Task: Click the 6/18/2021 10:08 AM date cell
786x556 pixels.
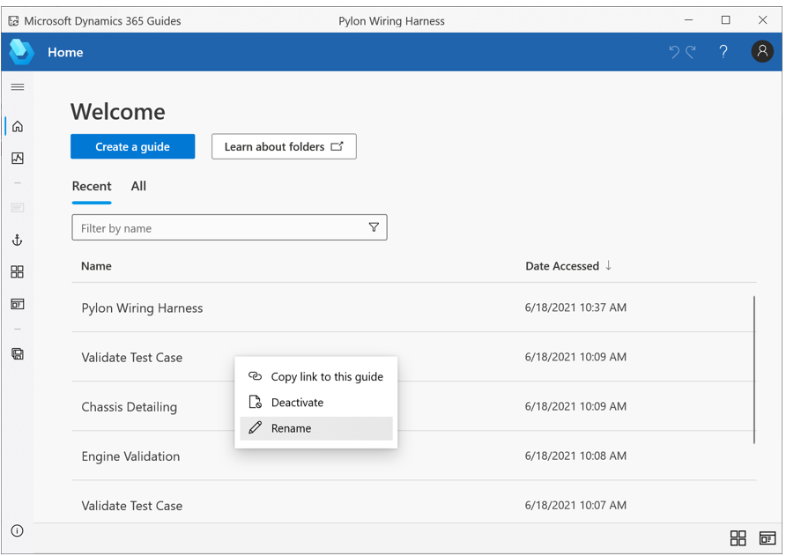Action: coord(575,456)
